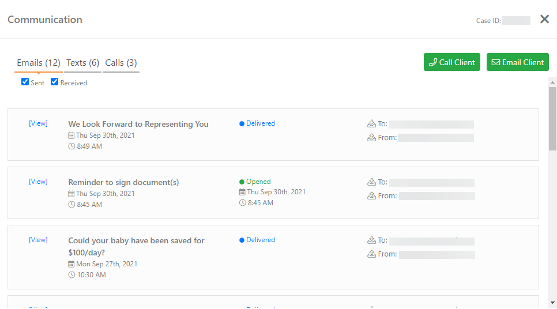Toggle the Received filter checkbox
Screen dimensions: 557x309
tap(55, 82)
